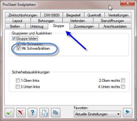Cancel dialog with the red X icon
This screenshot has width=137, height=121.
(x=21, y=113)
